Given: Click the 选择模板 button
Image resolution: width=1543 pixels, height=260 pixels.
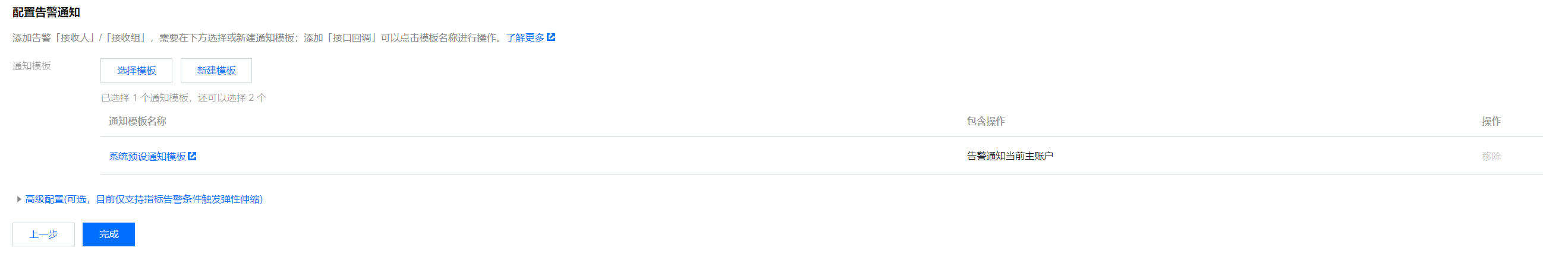Looking at the screenshot, I should [136, 71].
